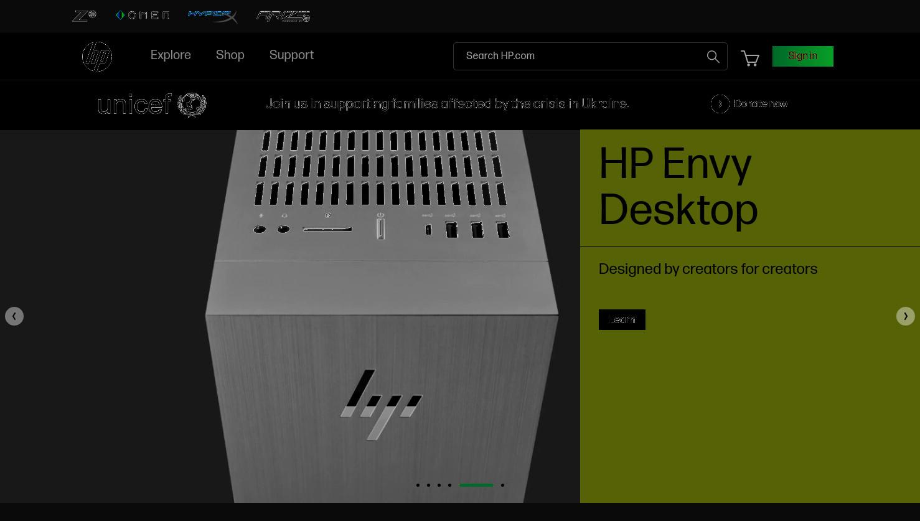Open the Support menu
The height and width of the screenshot is (521, 920).
pos(291,55)
